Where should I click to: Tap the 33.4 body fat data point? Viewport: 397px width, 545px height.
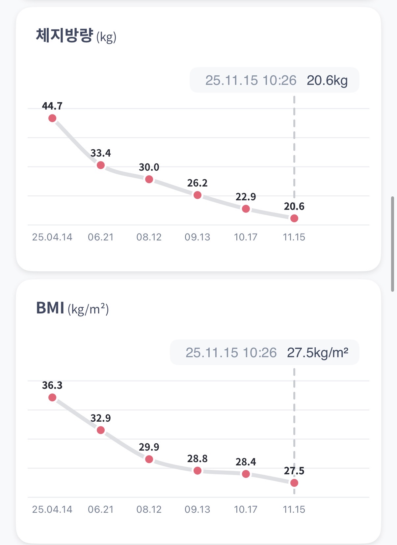tap(101, 165)
